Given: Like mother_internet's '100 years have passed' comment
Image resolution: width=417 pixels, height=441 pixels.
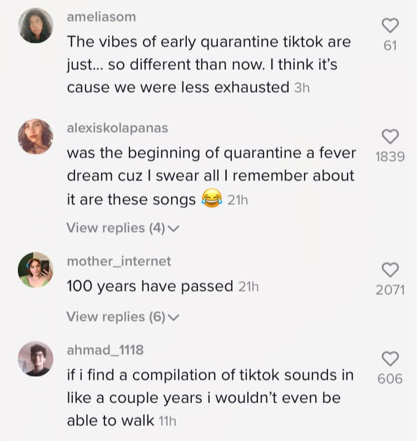Looking at the screenshot, I should coord(391,269).
